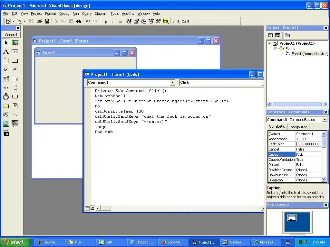330x247 pixels.
Task: Select Form1 (formsucker.frm) in project tree
Action: (x=309, y=54)
